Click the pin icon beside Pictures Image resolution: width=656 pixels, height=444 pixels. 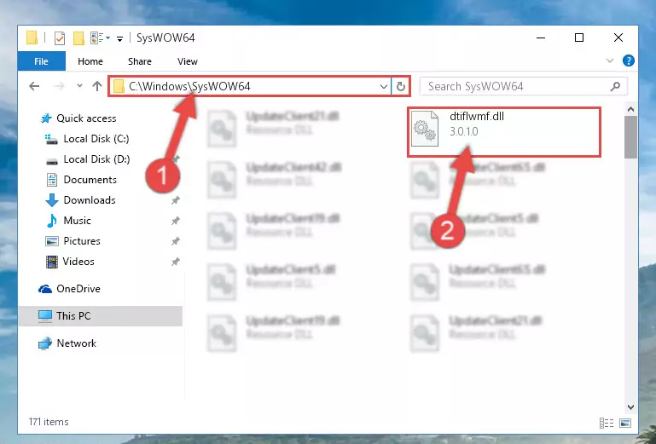(175, 241)
